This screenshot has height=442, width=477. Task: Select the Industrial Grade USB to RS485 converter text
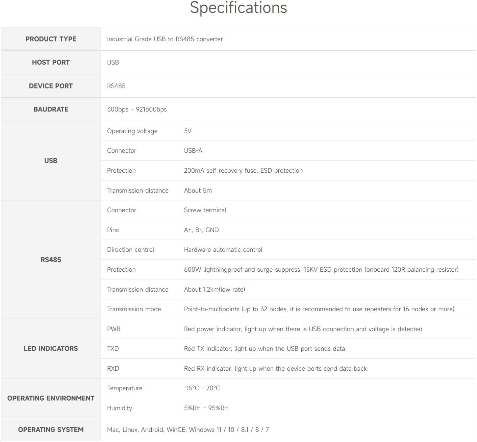coord(165,39)
